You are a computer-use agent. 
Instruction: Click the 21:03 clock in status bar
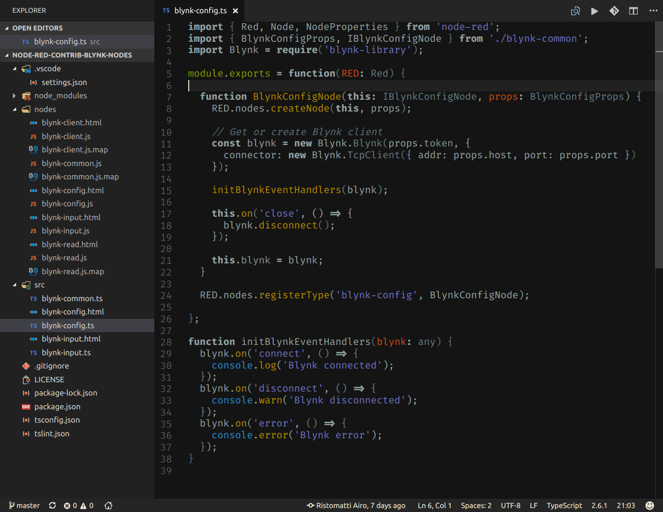pyautogui.click(x=626, y=506)
